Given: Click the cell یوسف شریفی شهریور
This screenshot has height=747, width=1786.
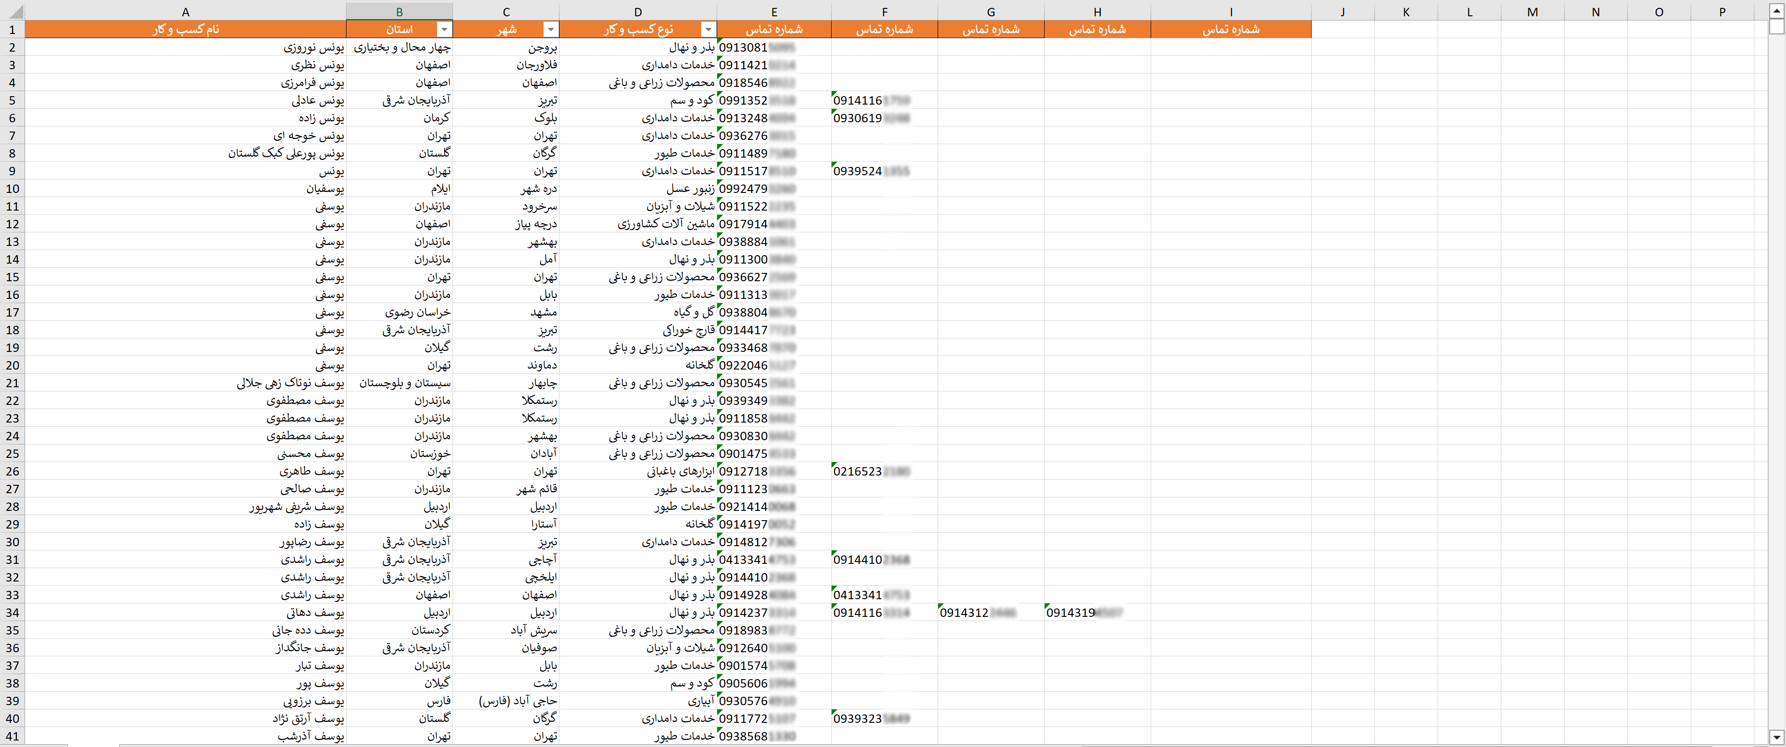Looking at the screenshot, I should click(185, 507).
